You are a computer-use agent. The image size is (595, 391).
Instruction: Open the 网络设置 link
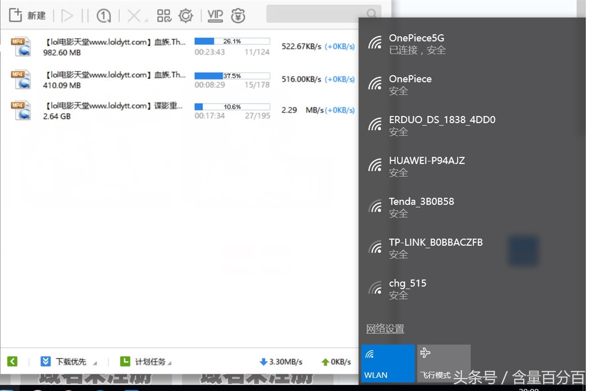click(x=385, y=329)
